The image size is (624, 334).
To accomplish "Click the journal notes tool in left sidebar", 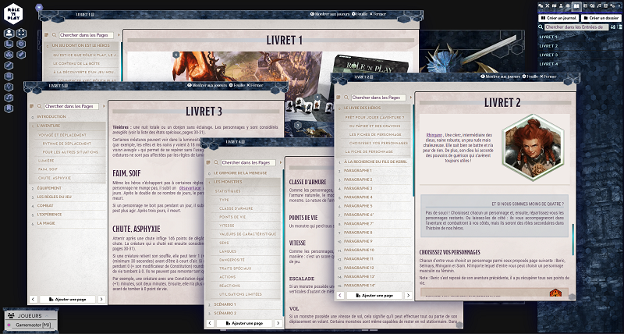I will click(x=9, y=108).
